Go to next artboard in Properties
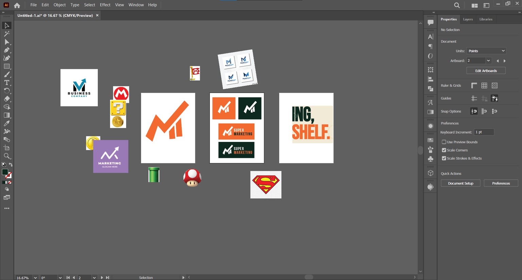This screenshot has width=522, height=280. pos(505,61)
